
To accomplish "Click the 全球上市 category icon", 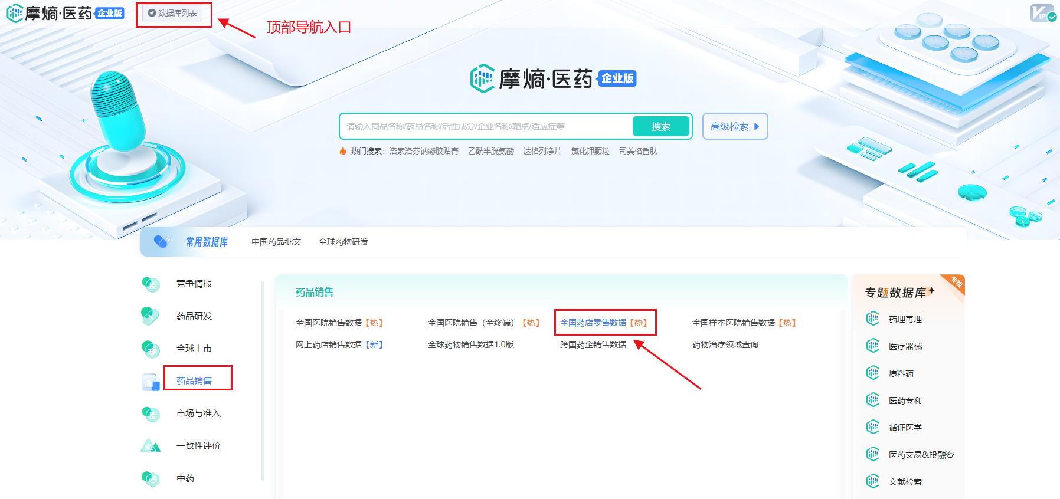I will (x=151, y=349).
